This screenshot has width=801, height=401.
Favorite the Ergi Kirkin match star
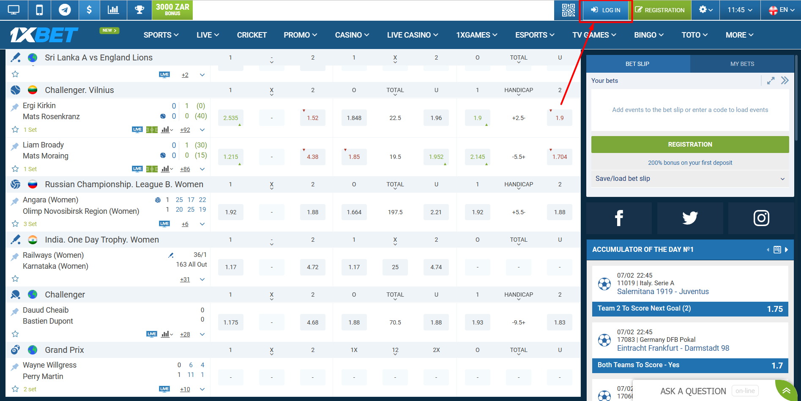[x=15, y=129]
